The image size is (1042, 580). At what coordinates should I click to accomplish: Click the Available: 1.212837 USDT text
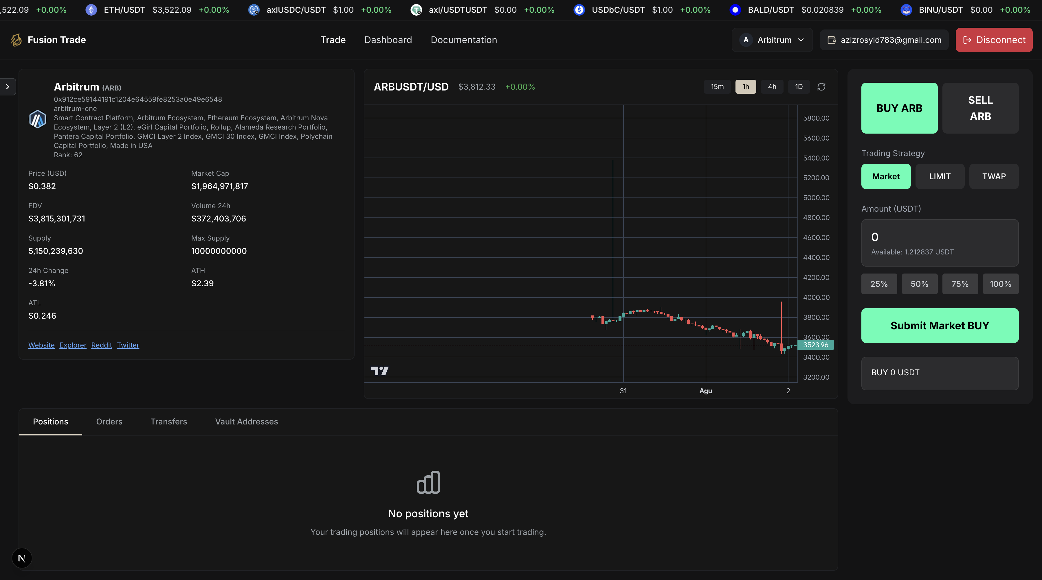click(912, 252)
